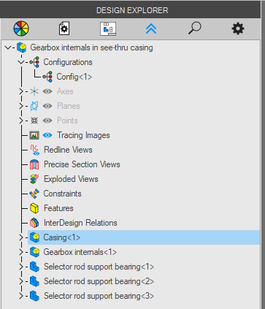Select the Configurations label
Image resolution: width=265 pixels, height=309 pixels.
click(68, 62)
